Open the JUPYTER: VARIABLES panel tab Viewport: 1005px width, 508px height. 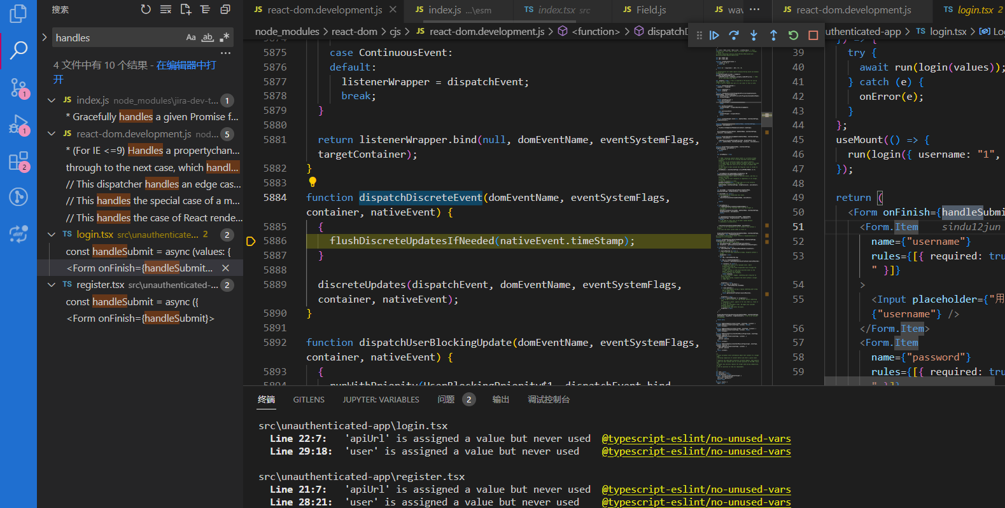(x=381, y=399)
